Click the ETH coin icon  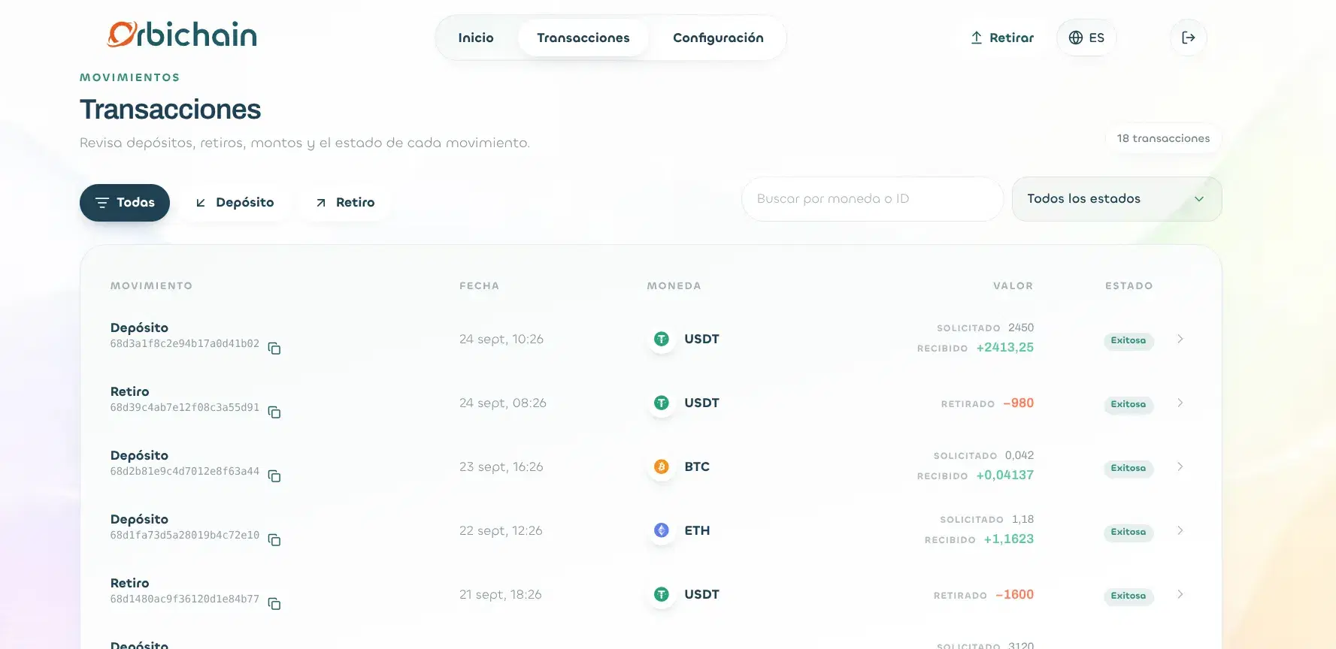tap(662, 531)
